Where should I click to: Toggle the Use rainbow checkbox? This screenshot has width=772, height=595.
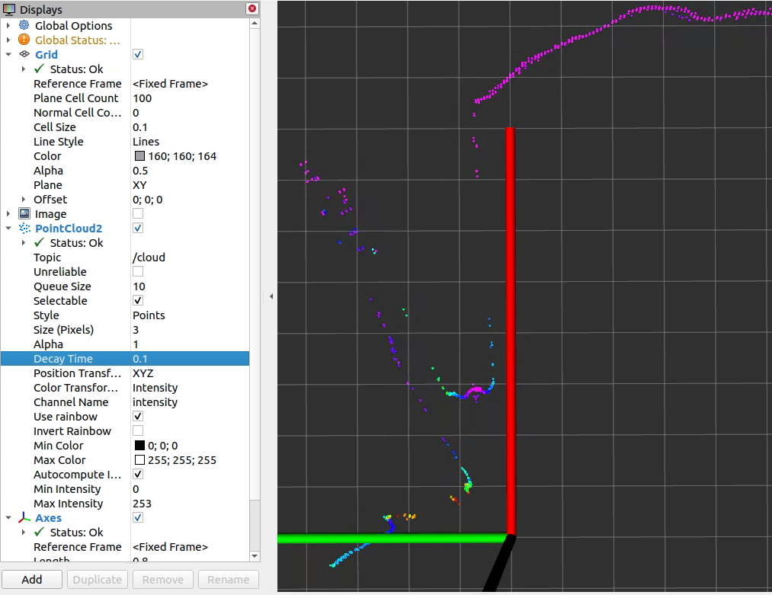pyautogui.click(x=138, y=417)
